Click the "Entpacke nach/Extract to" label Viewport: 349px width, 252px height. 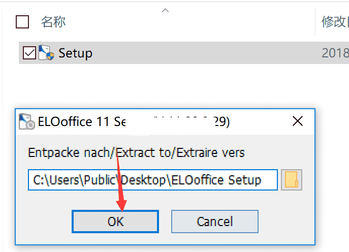tap(136, 152)
